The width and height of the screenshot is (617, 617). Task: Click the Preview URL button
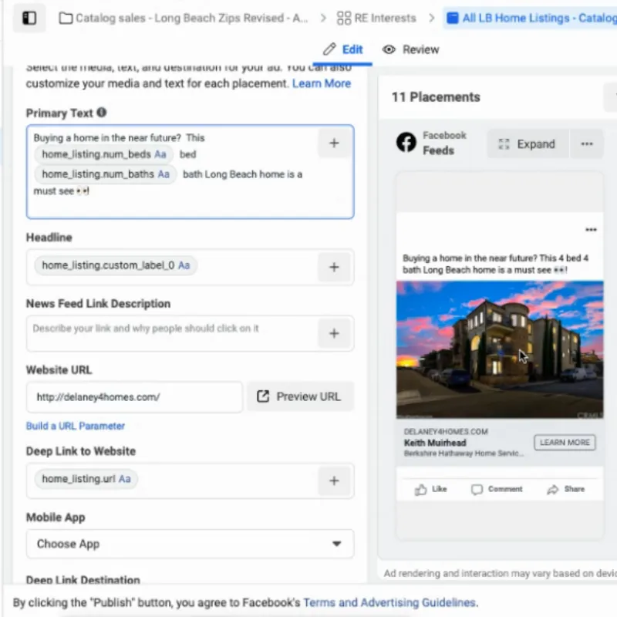(x=300, y=396)
